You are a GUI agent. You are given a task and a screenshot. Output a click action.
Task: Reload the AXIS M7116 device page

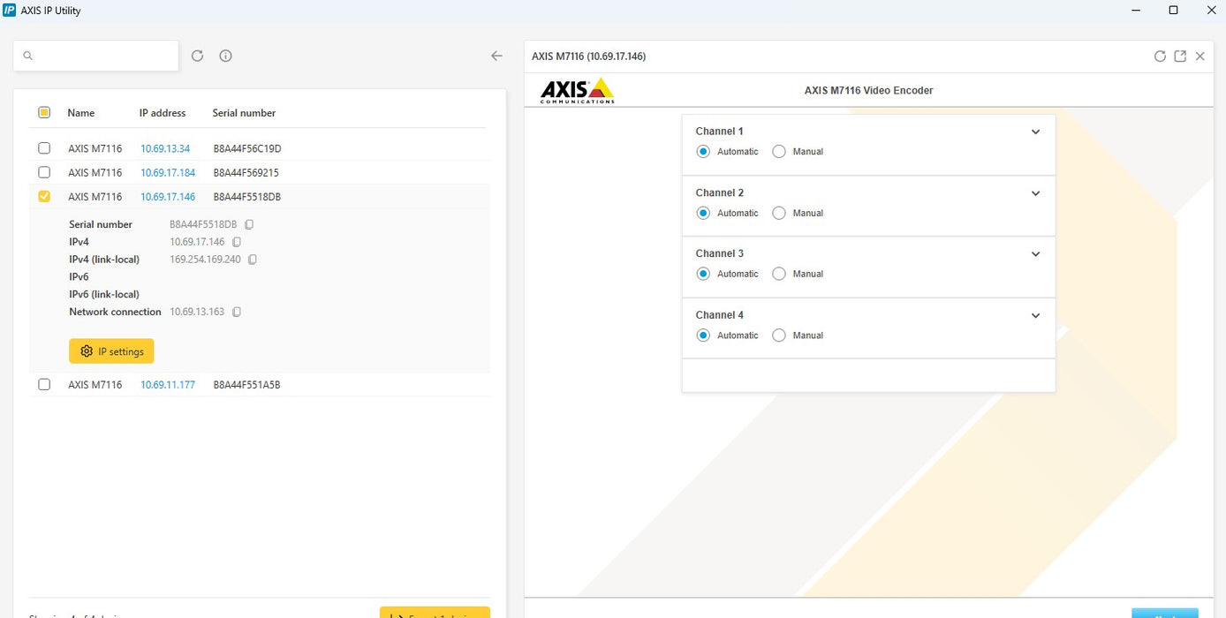[x=1160, y=56]
